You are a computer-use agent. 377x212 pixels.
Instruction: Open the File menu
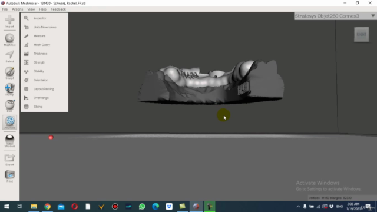point(5,9)
